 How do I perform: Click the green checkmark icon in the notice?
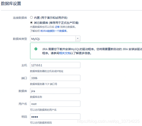[x=36, y=49]
